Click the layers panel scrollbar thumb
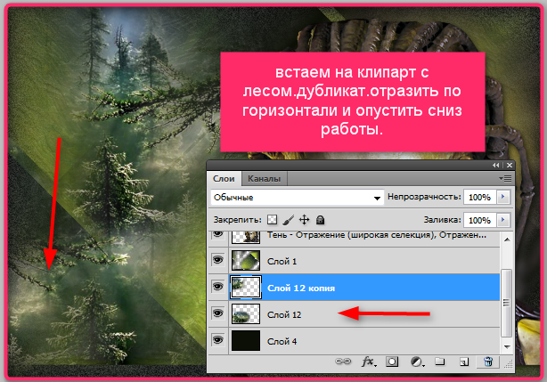This screenshot has width=547, height=382. tap(507, 303)
